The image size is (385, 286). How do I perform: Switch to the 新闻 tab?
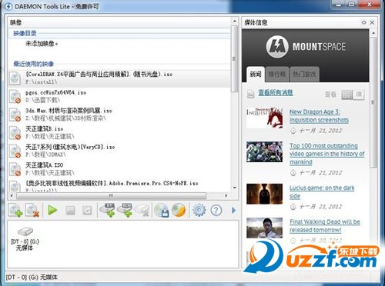(256, 75)
